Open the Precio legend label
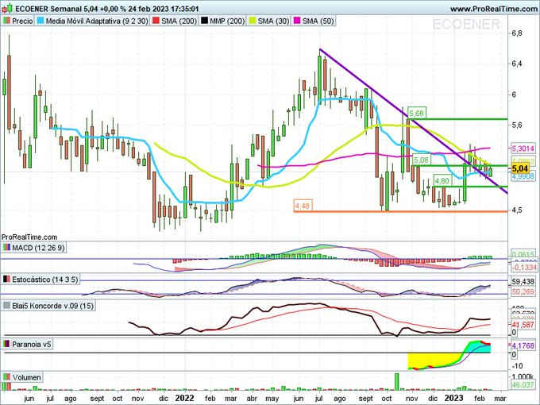 [22, 21]
